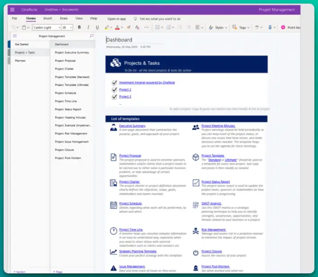This screenshot has width=318, height=277.
Task: Open the Calibri Light font dropdown
Action: click(x=46, y=27)
